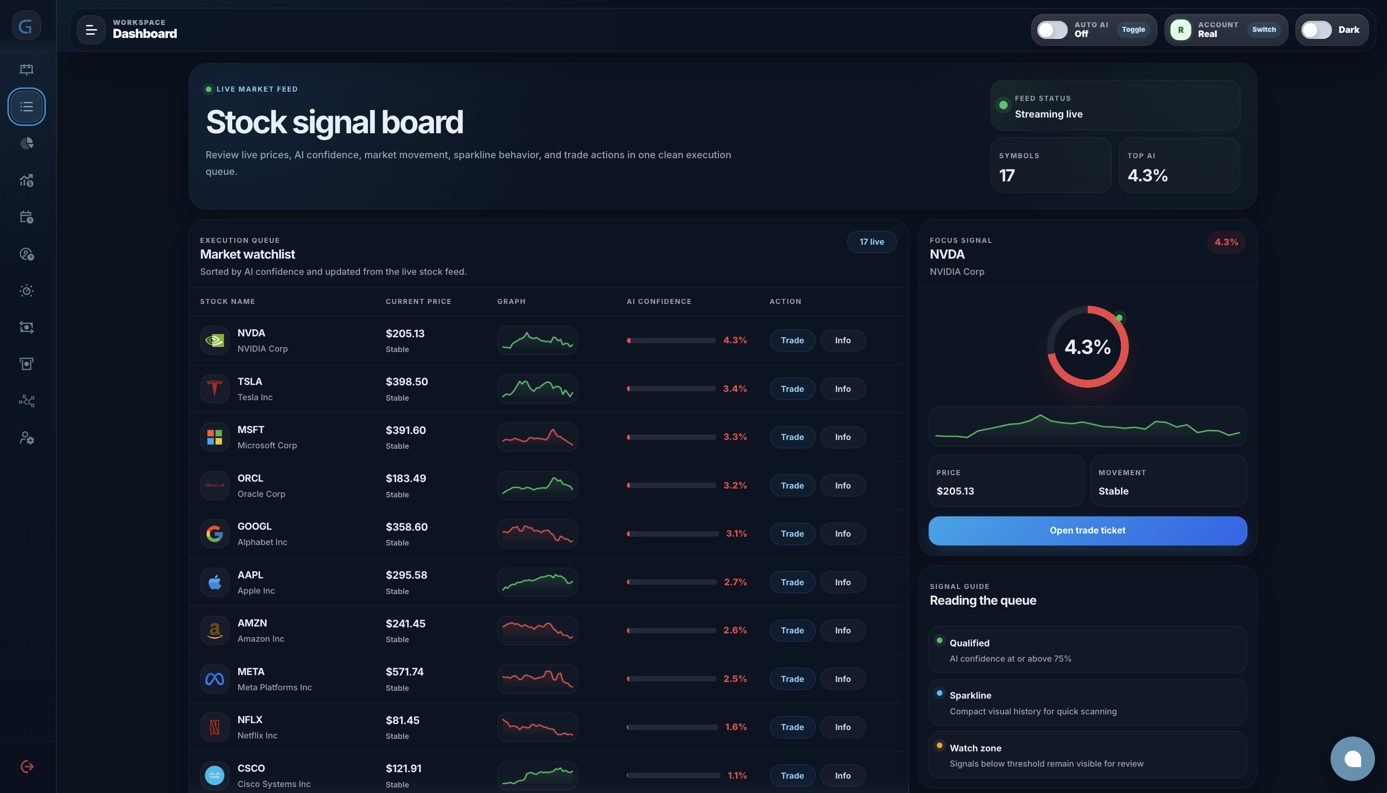1387x793 pixels.
Task: Click the NVDA AI confidence bar
Action: point(671,341)
